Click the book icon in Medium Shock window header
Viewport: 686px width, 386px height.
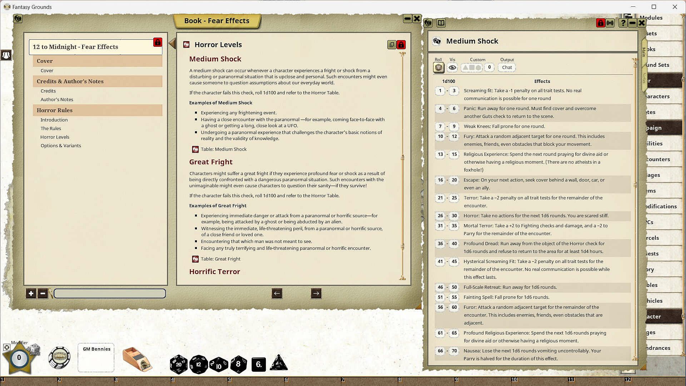441,23
